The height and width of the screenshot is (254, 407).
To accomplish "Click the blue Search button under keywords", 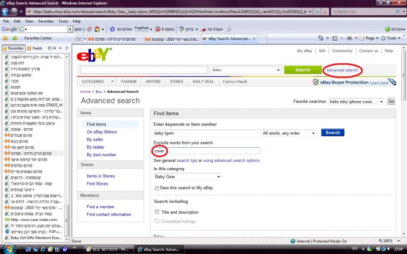I will click(x=332, y=132).
